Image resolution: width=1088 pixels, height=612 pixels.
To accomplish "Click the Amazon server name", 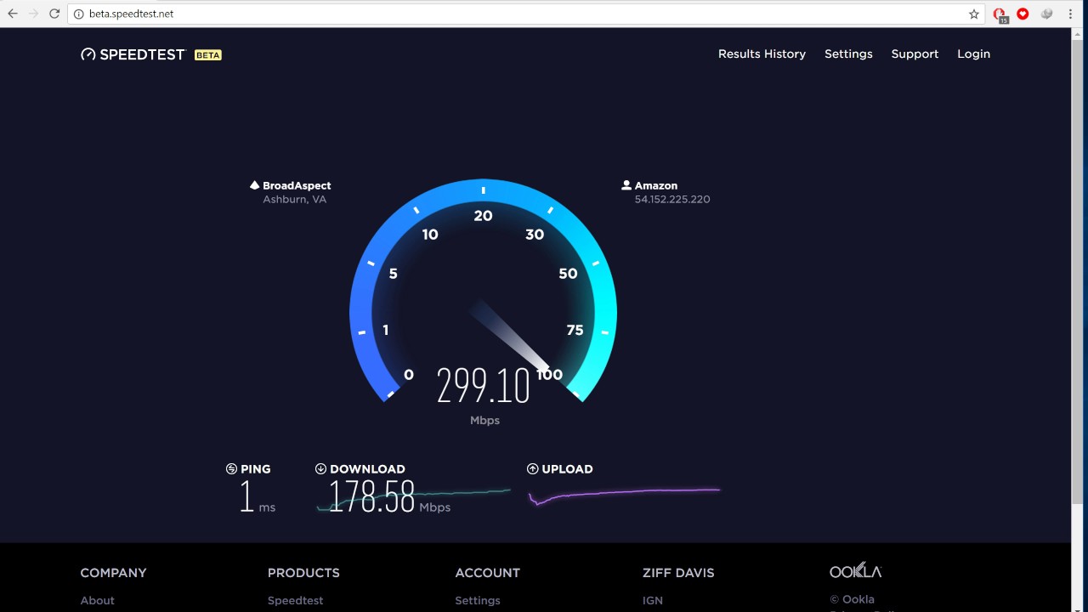I will tap(656, 185).
